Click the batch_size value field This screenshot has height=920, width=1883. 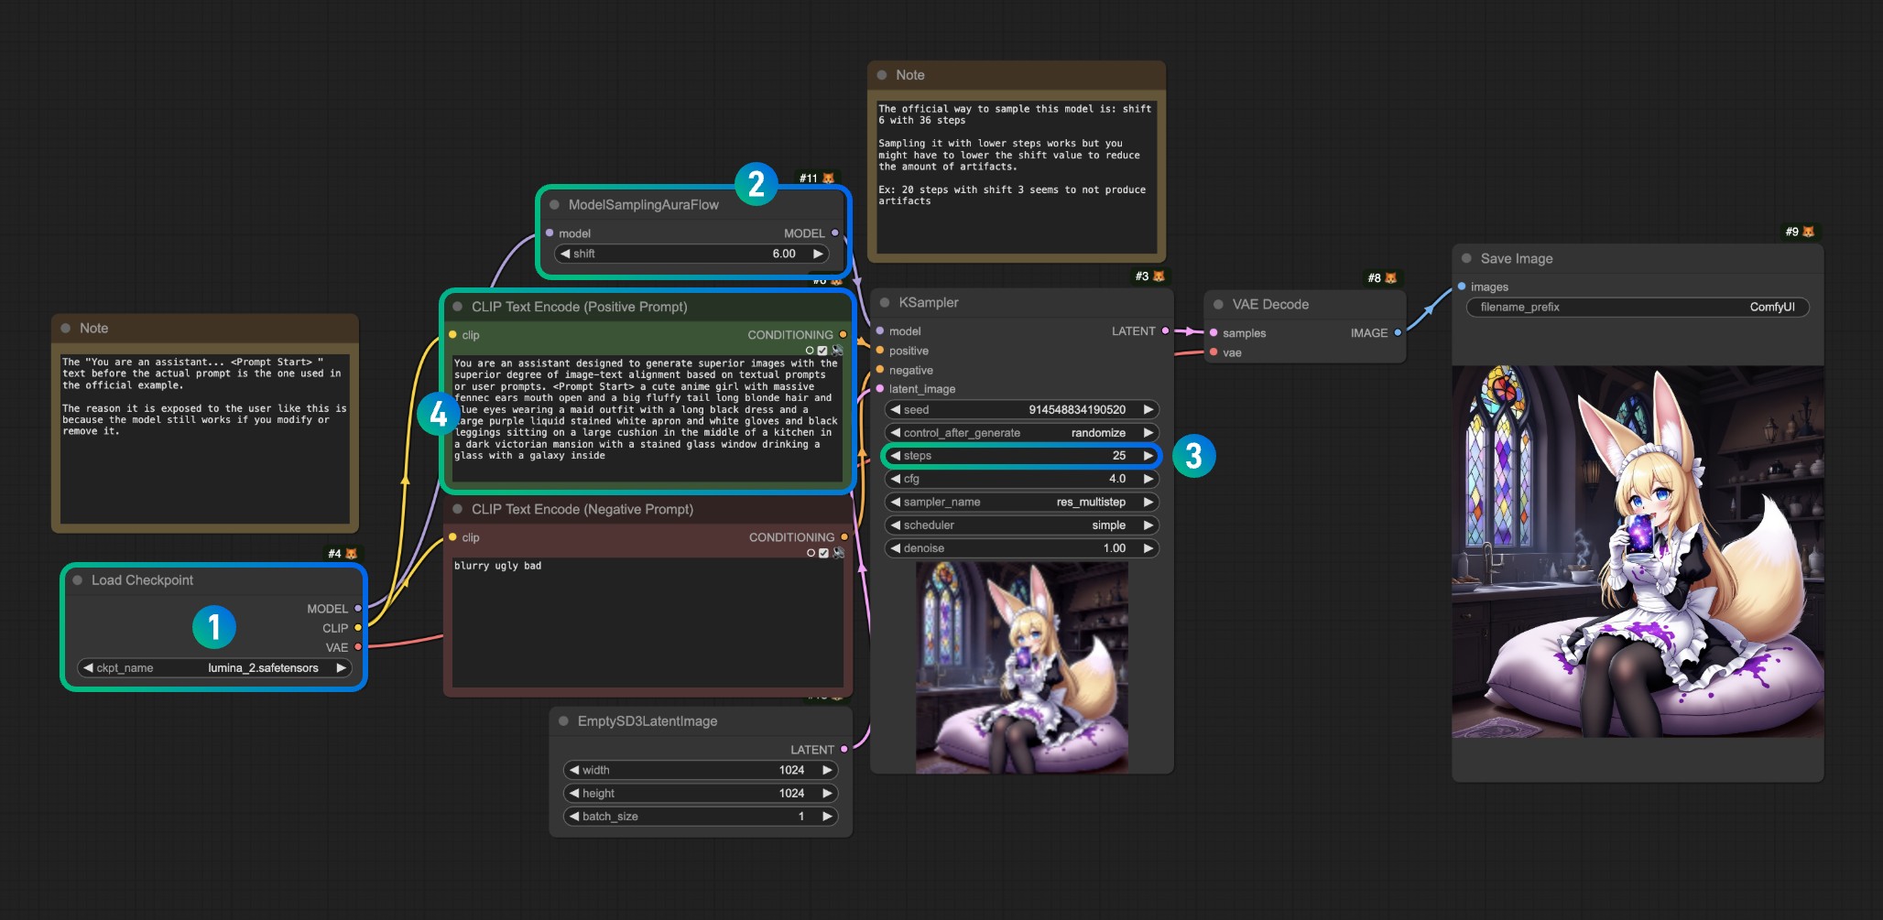coord(701,817)
